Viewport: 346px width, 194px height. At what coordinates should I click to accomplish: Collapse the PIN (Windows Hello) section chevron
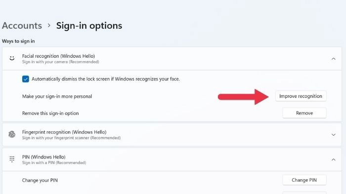point(334,159)
